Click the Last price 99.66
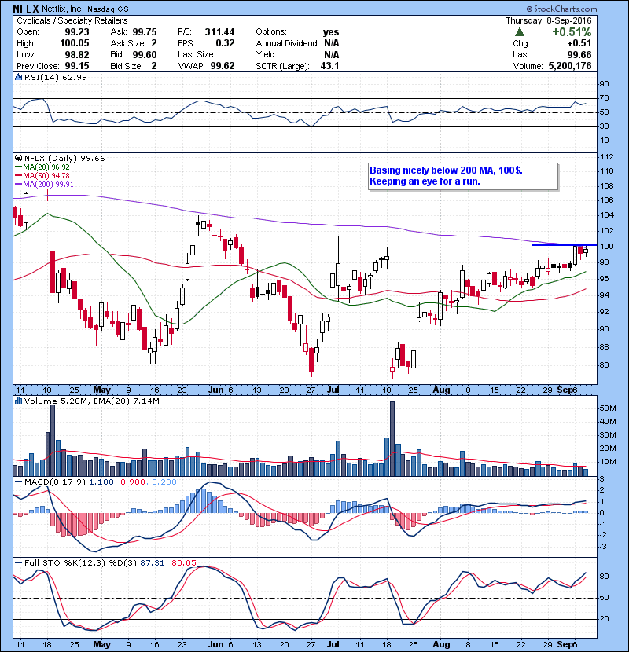This screenshot has height=652, width=629. [x=579, y=54]
